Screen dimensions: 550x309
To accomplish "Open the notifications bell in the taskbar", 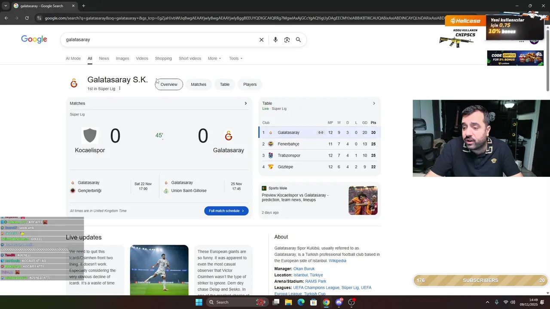I will [x=542, y=302].
